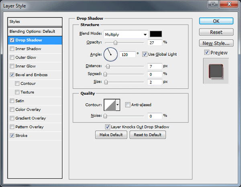Click the Distance value field
This screenshot has height=187, width=241.
pyautogui.click(x=155, y=66)
